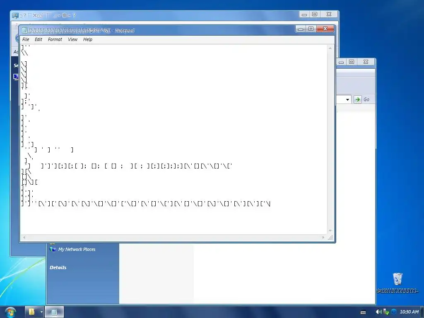The image size is (424, 318).
Task: Click Notepad horizontal scrollbar left arrow
Action: coord(24,237)
